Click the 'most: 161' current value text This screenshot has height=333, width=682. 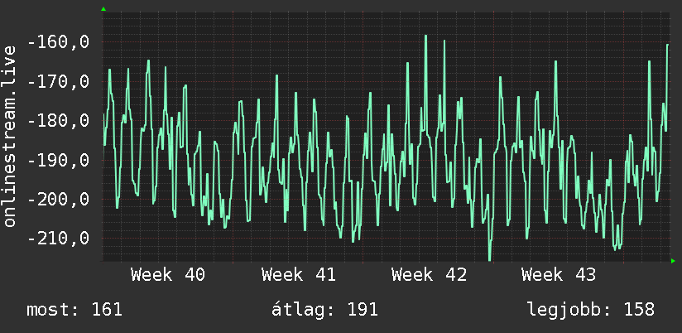(x=74, y=310)
